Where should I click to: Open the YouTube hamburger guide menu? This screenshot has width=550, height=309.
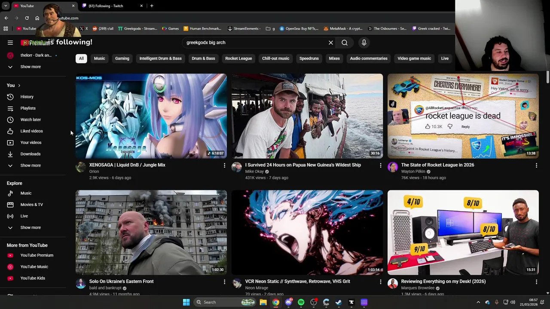(x=10, y=42)
